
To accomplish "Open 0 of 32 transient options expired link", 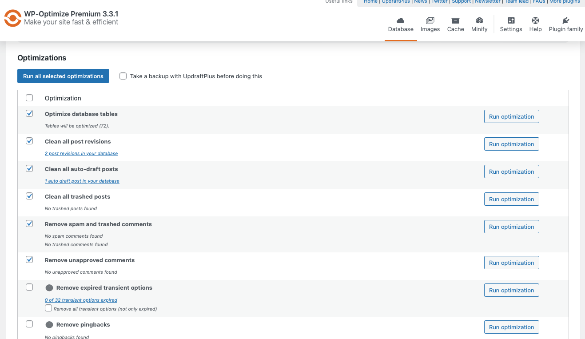I will (x=81, y=300).
